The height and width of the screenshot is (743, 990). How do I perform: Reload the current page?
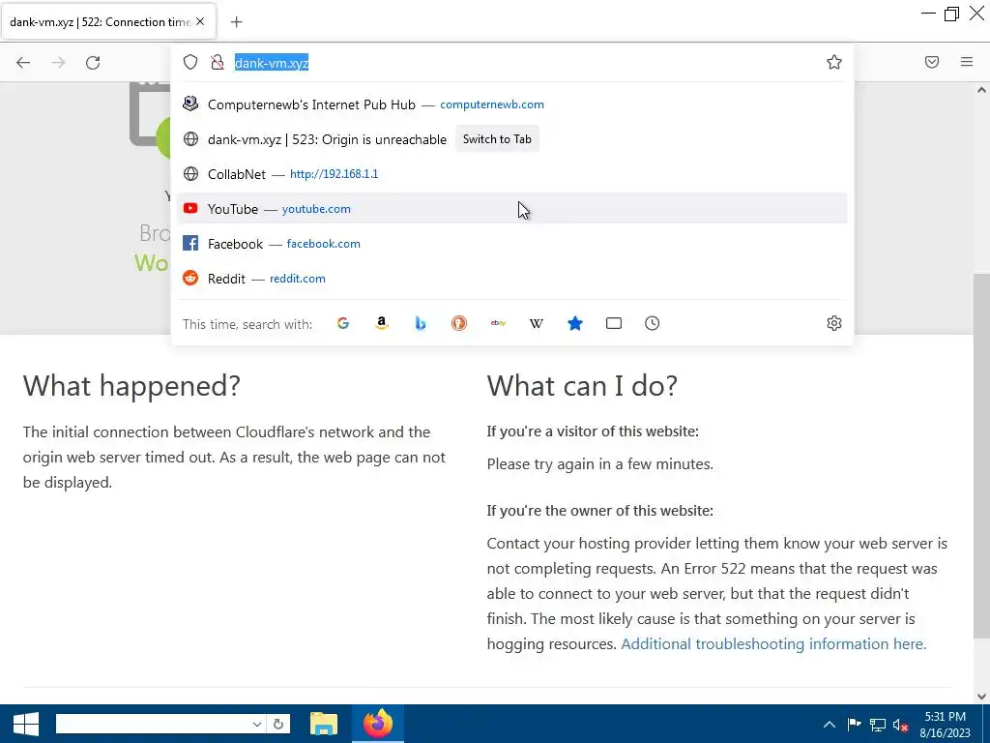coord(93,62)
